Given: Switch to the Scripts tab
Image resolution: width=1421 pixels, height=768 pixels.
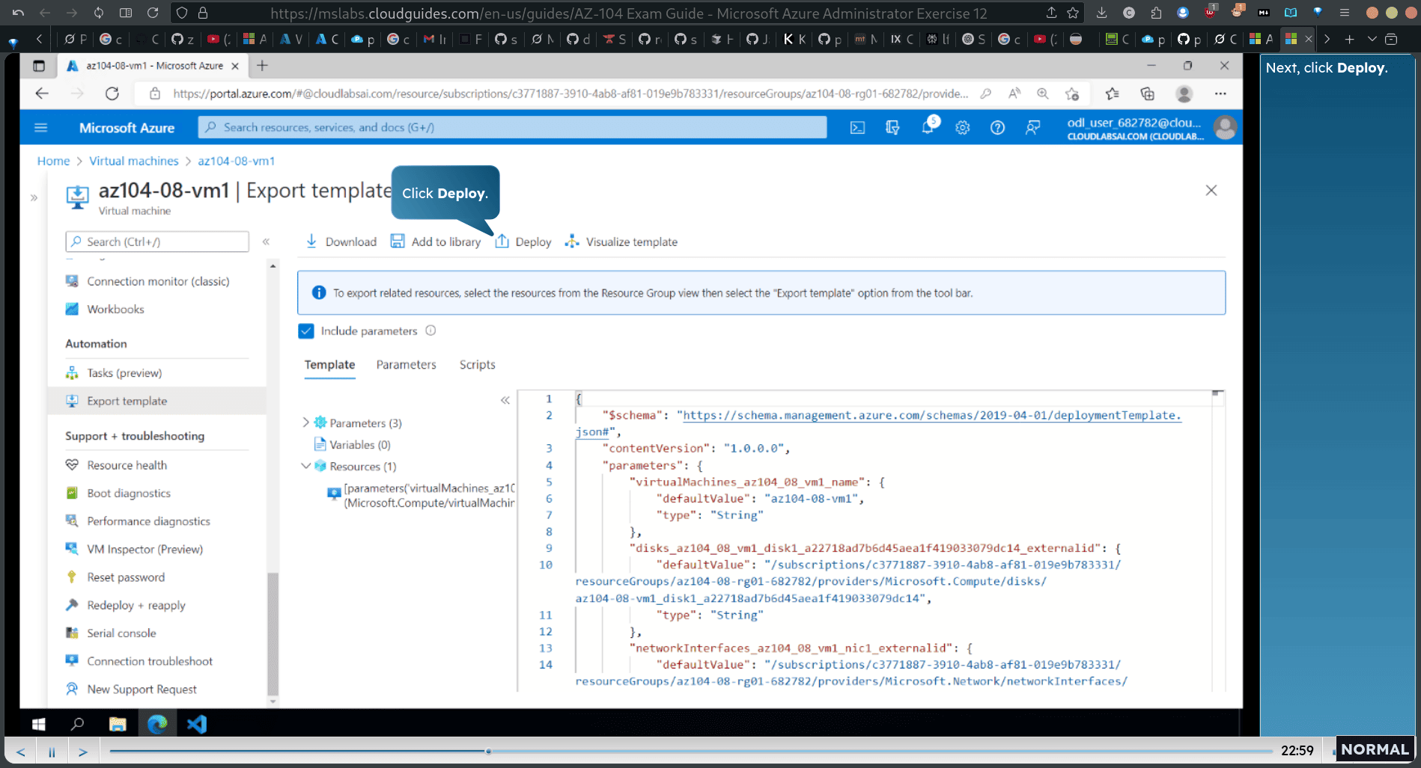Looking at the screenshot, I should click(x=477, y=365).
